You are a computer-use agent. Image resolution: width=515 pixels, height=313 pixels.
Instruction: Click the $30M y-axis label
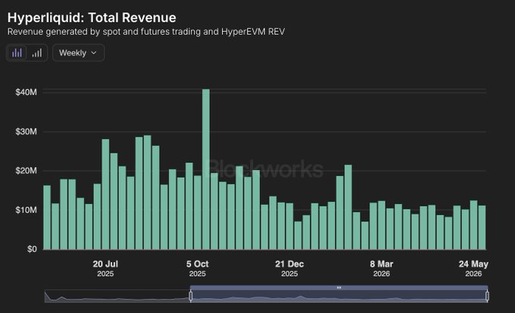point(26,132)
